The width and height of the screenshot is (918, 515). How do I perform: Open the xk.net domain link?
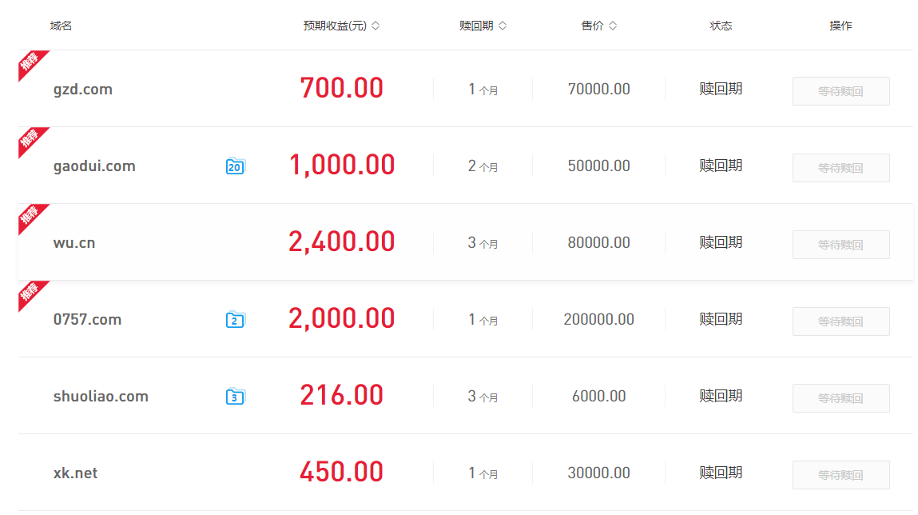pos(75,473)
